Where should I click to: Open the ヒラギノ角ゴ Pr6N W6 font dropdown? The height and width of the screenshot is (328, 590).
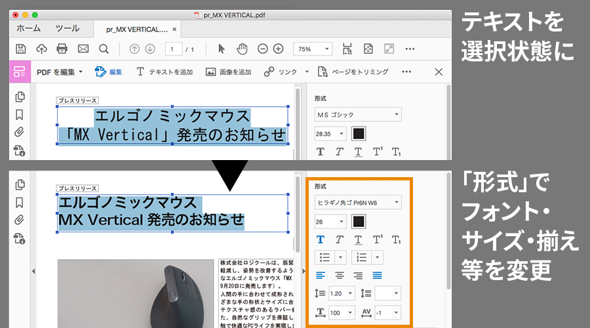click(x=358, y=203)
